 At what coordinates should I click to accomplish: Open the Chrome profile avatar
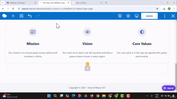tap(169, 9)
